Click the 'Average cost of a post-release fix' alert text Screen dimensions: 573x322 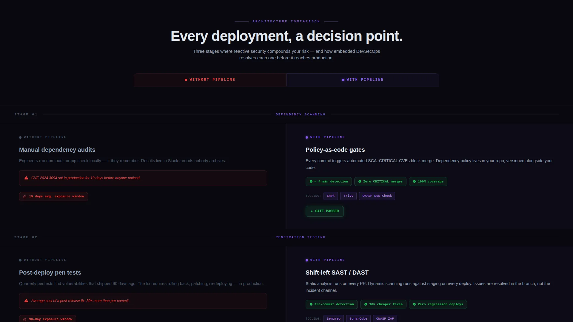80,301
